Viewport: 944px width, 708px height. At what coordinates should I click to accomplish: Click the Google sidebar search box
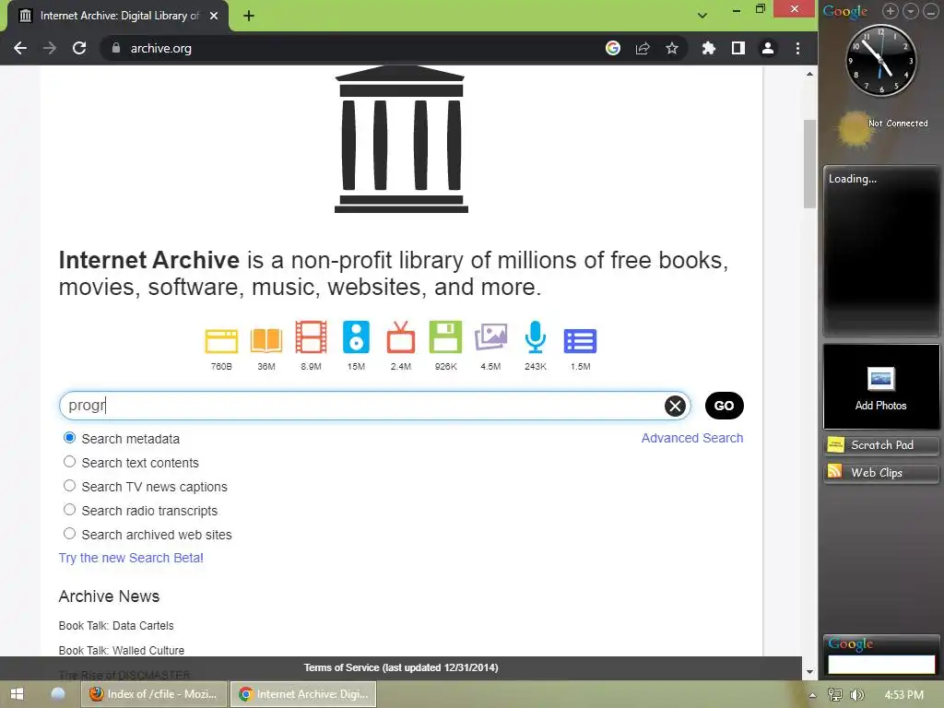click(880, 664)
